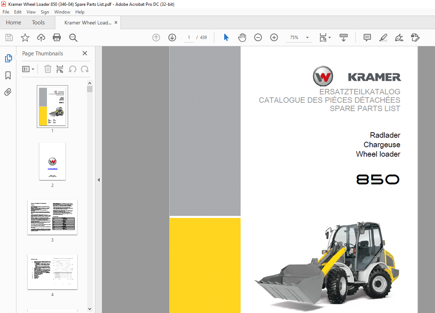Open Page Thumbnails sidebar icon
The width and height of the screenshot is (435, 313).
coord(8,58)
